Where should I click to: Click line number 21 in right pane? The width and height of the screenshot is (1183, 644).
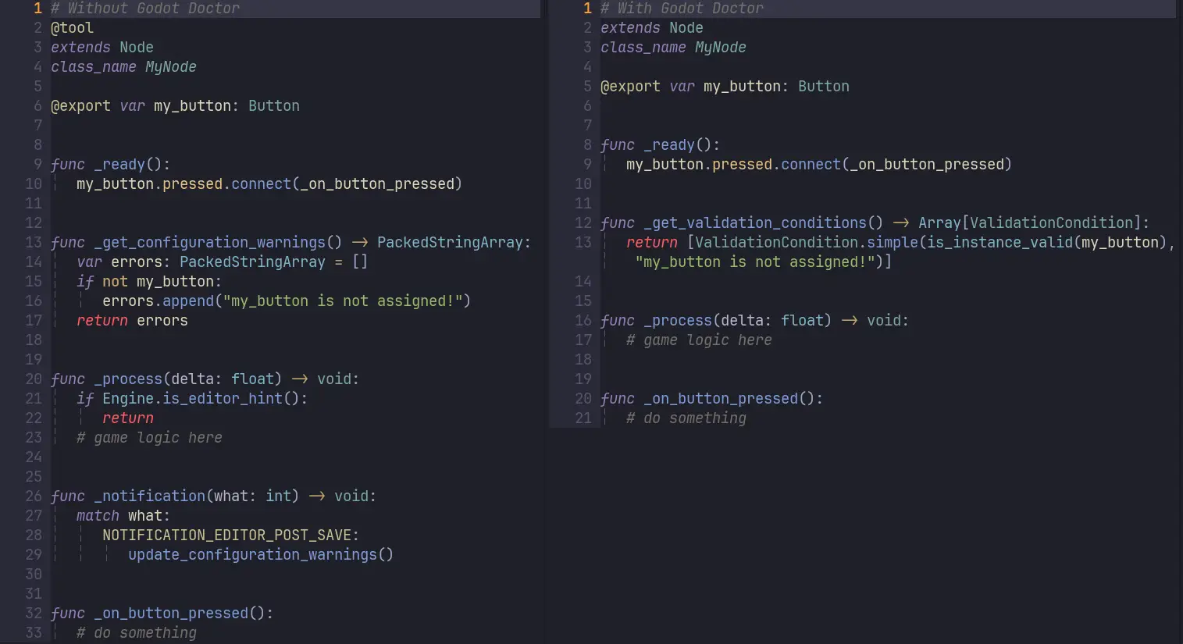click(583, 418)
